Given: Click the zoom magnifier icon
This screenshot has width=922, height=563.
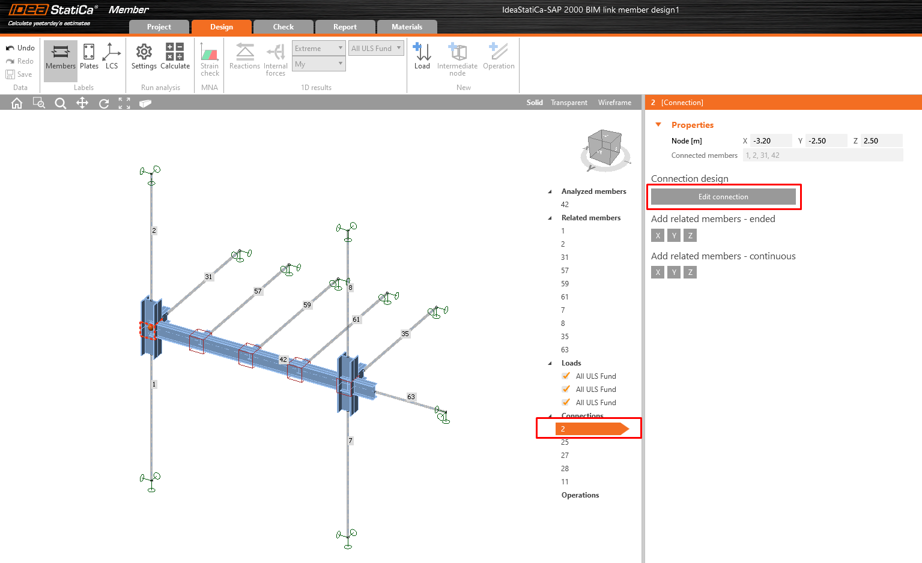Looking at the screenshot, I should pos(60,103).
